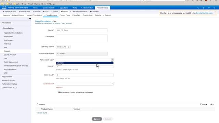Click inside Description text area
Viewport: 219px width, 123px height.
point(82,38)
